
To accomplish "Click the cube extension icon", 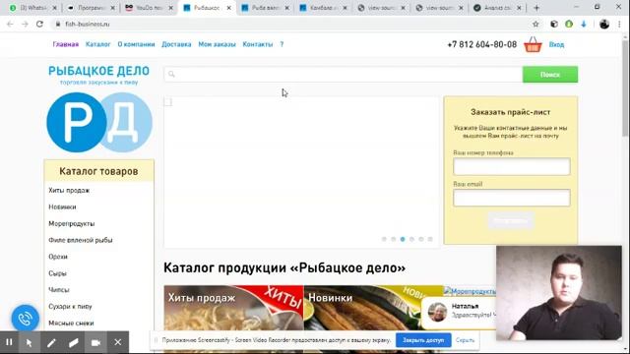I will [x=554, y=24].
